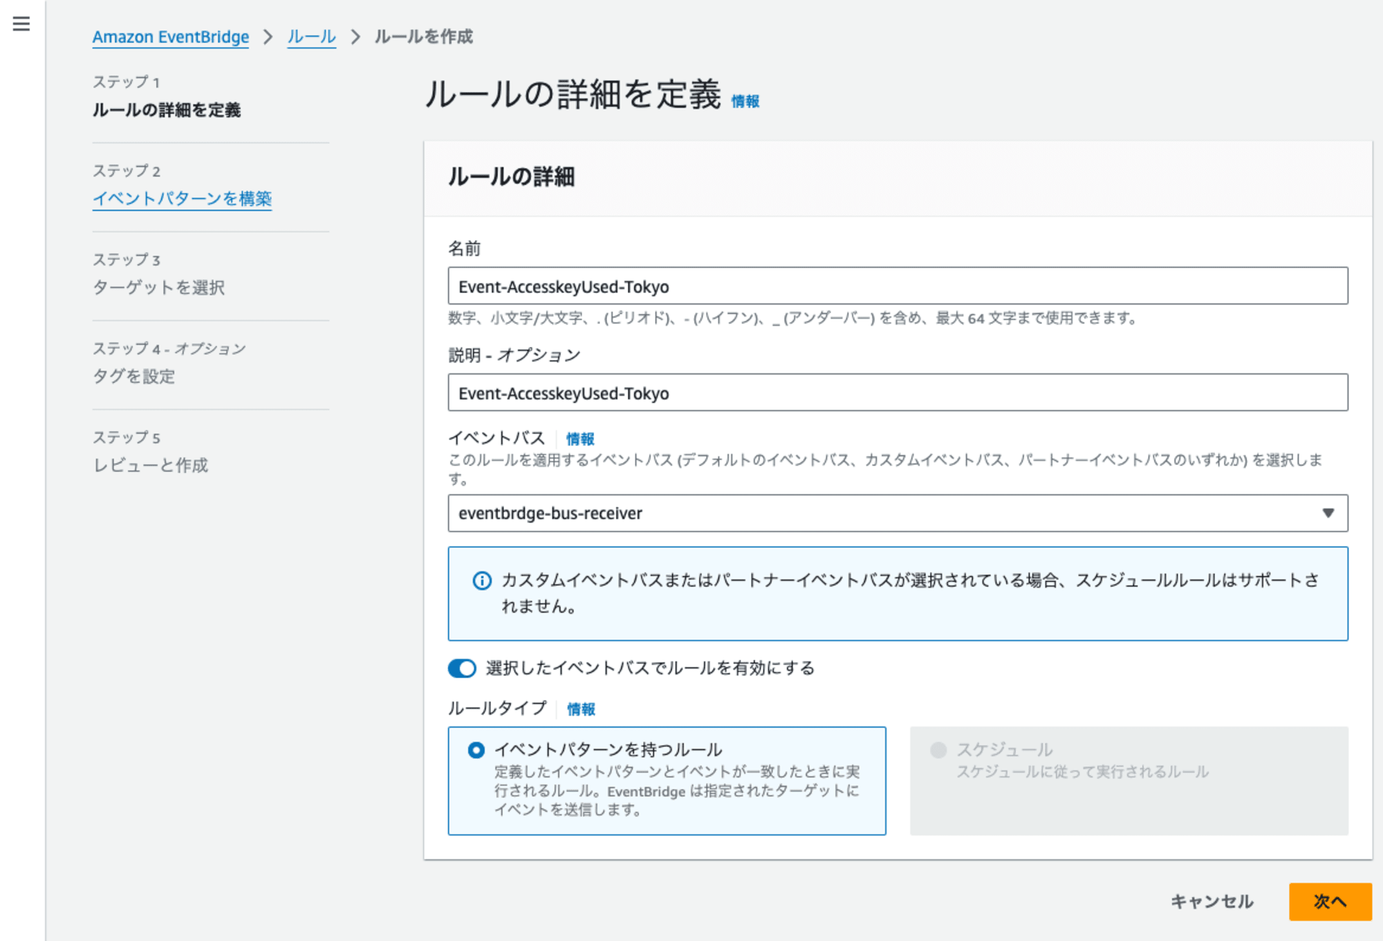Click the 名前 input field
The image size is (1383, 941).
pyautogui.click(x=898, y=286)
